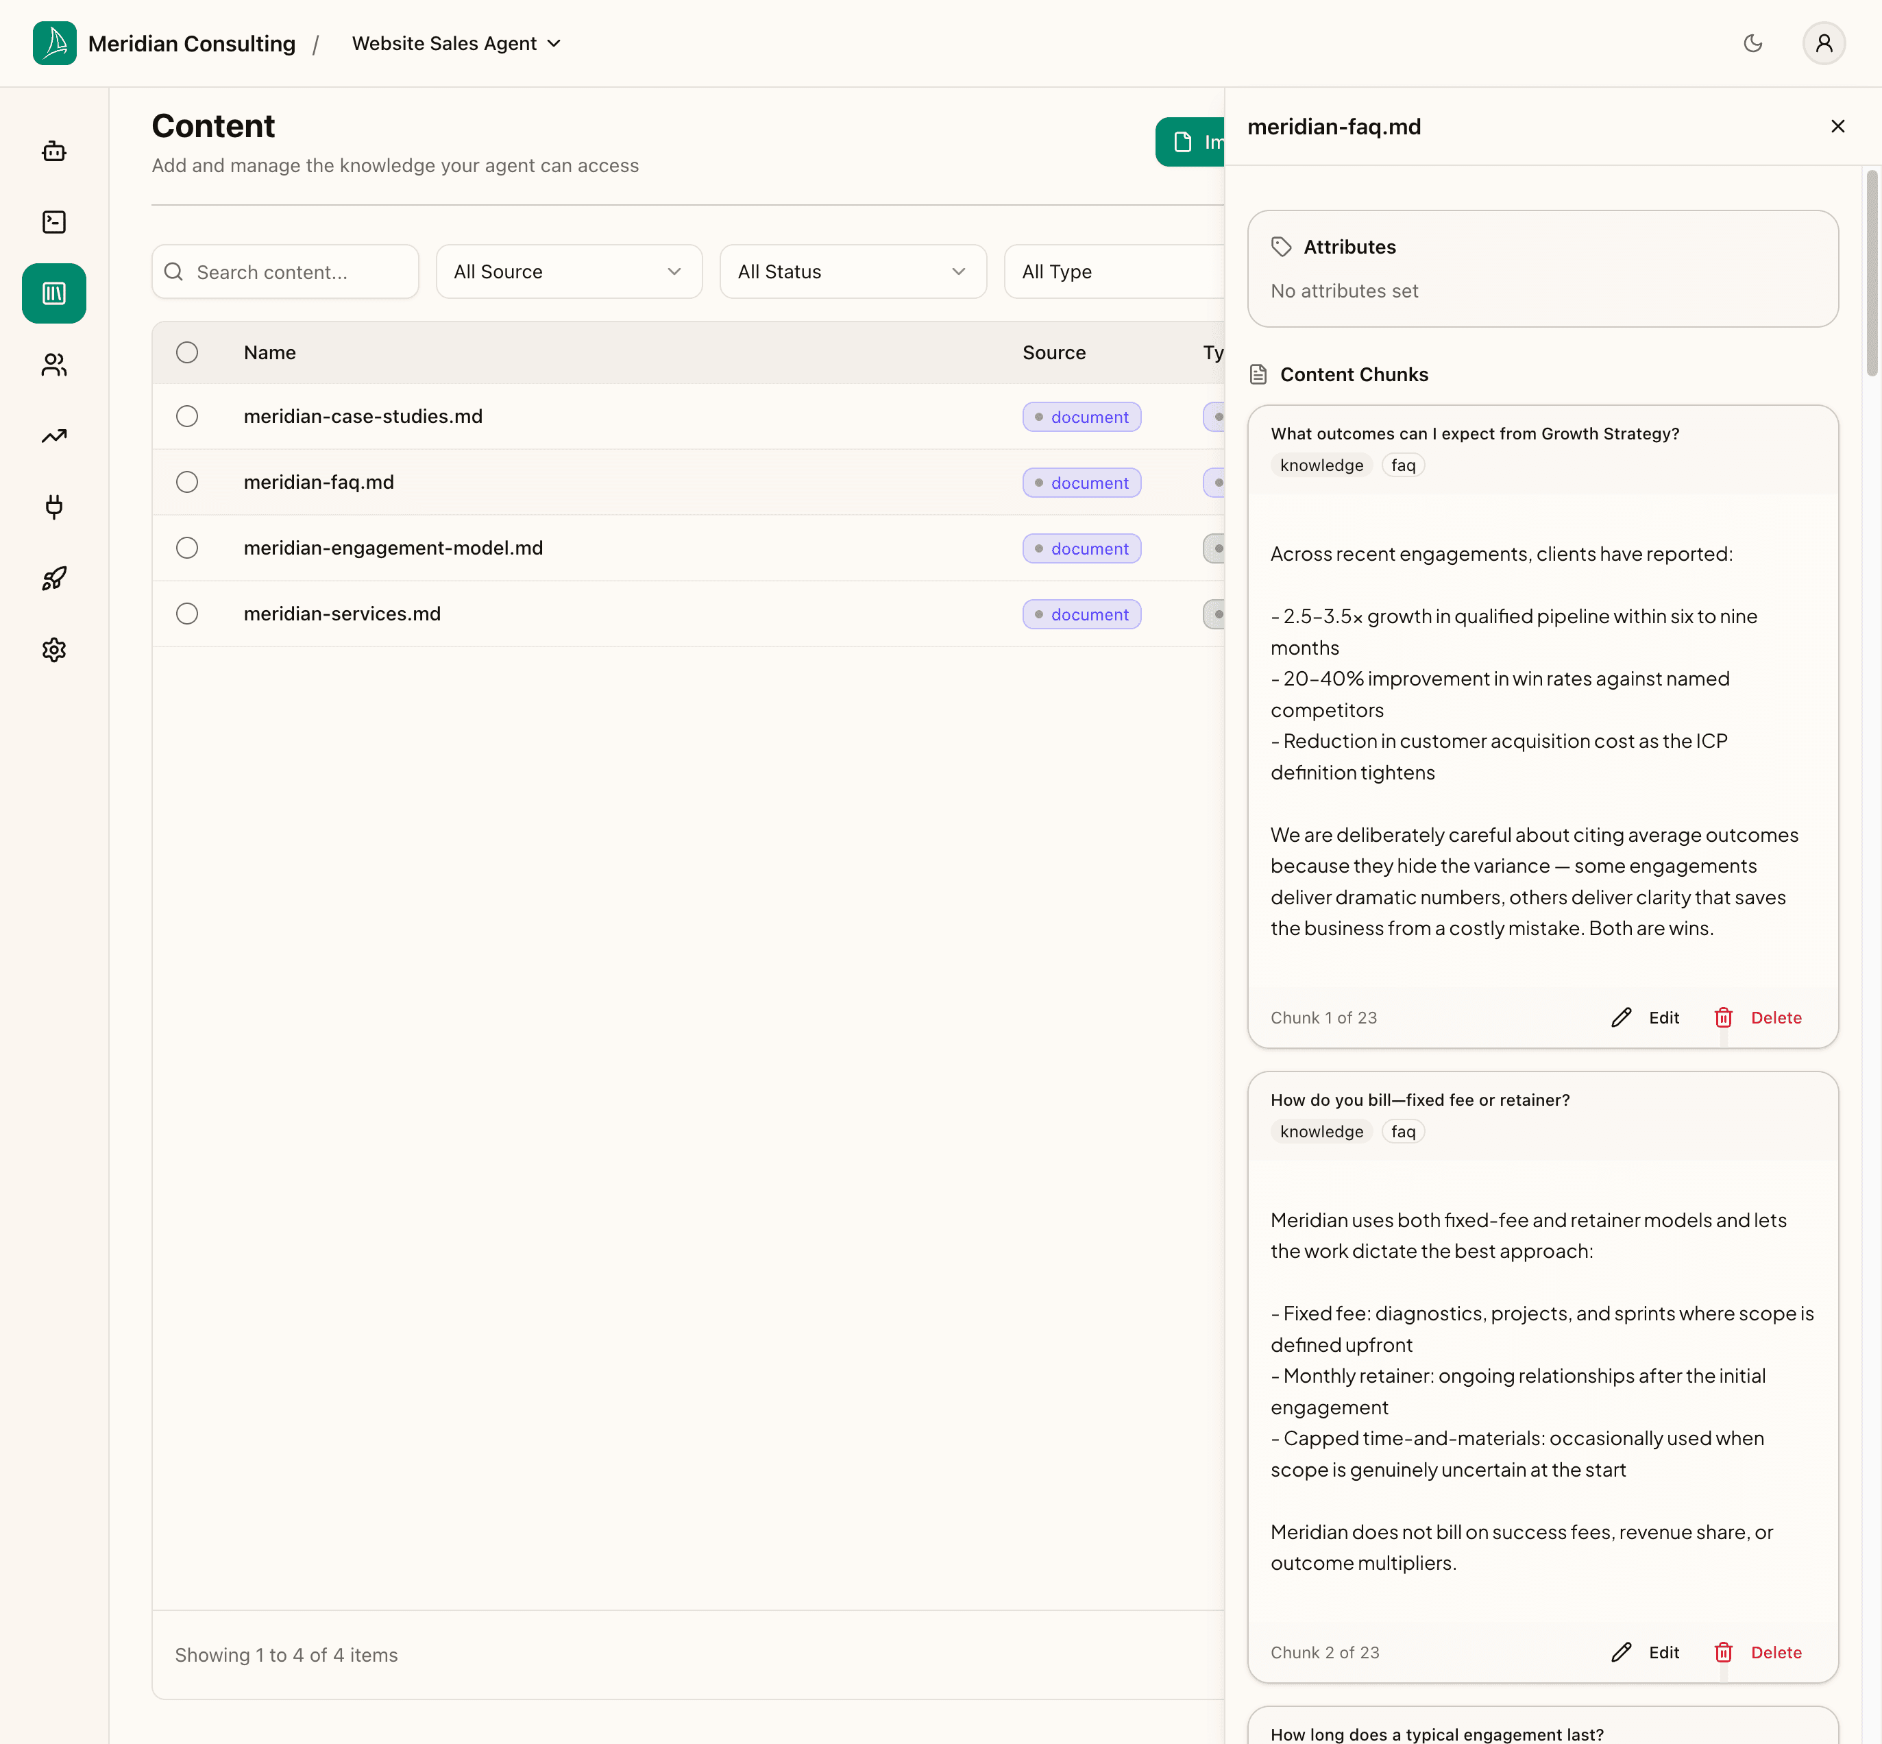Select the meridian-case-studies.md row checkbox
Image resolution: width=1882 pixels, height=1744 pixels.
coord(187,416)
